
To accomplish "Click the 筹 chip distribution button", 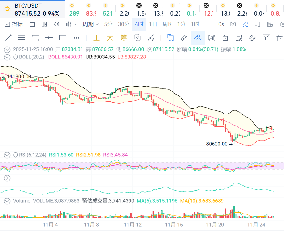I will [123, 38].
